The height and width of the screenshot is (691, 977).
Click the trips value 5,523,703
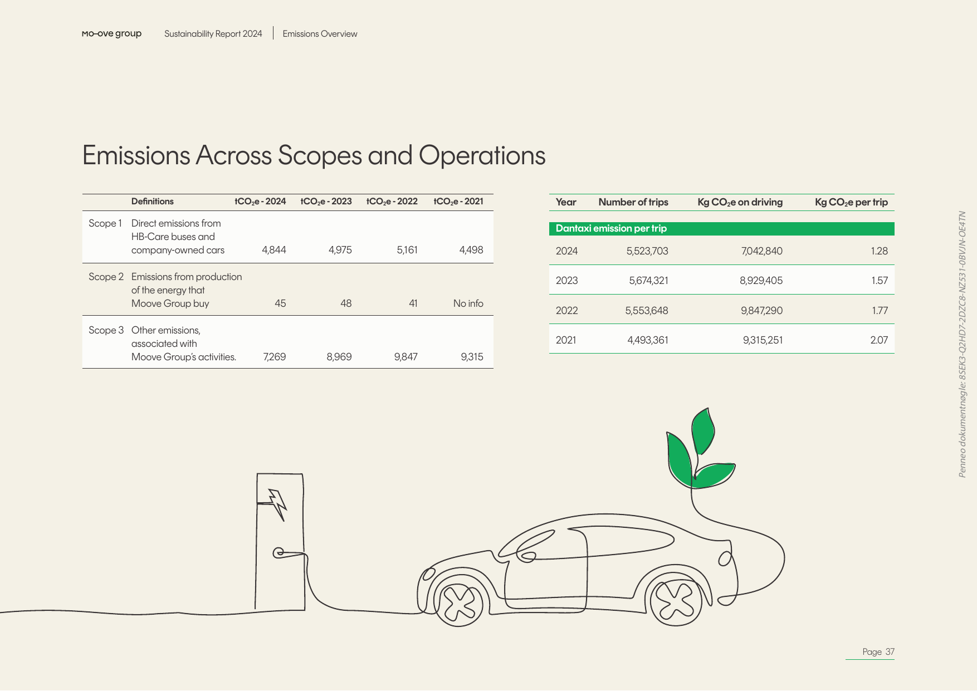pos(647,251)
